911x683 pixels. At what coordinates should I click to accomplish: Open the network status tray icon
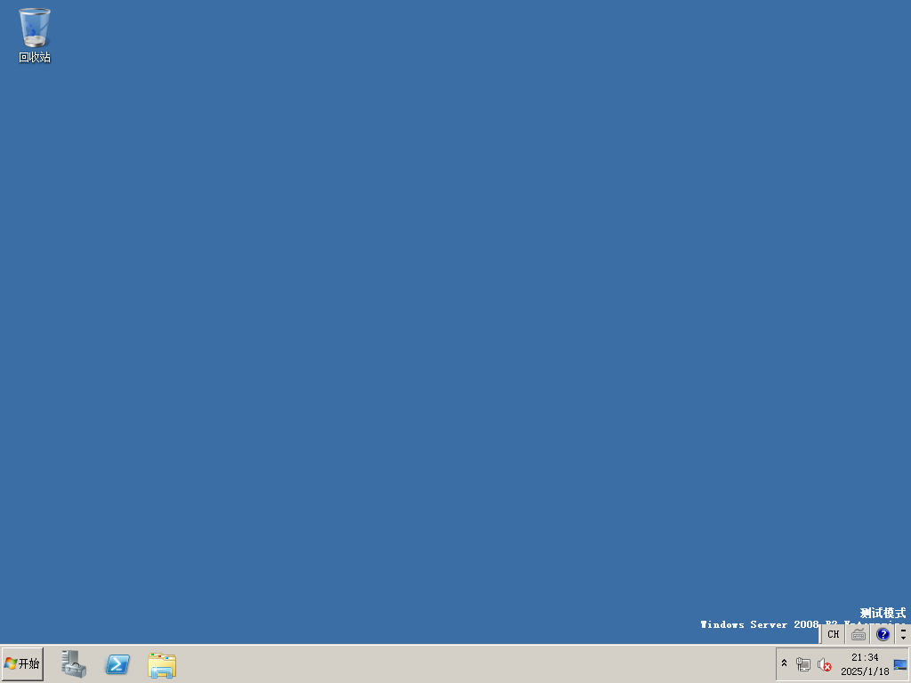(803, 664)
